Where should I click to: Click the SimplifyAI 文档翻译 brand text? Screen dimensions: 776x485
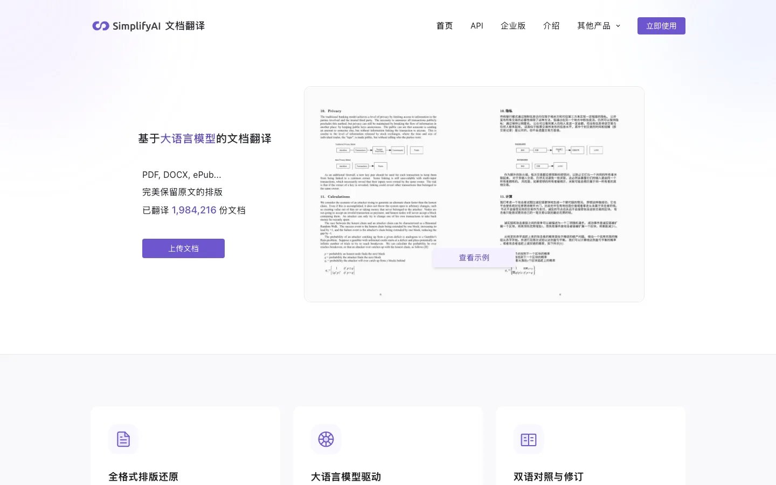(x=158, y=26)
